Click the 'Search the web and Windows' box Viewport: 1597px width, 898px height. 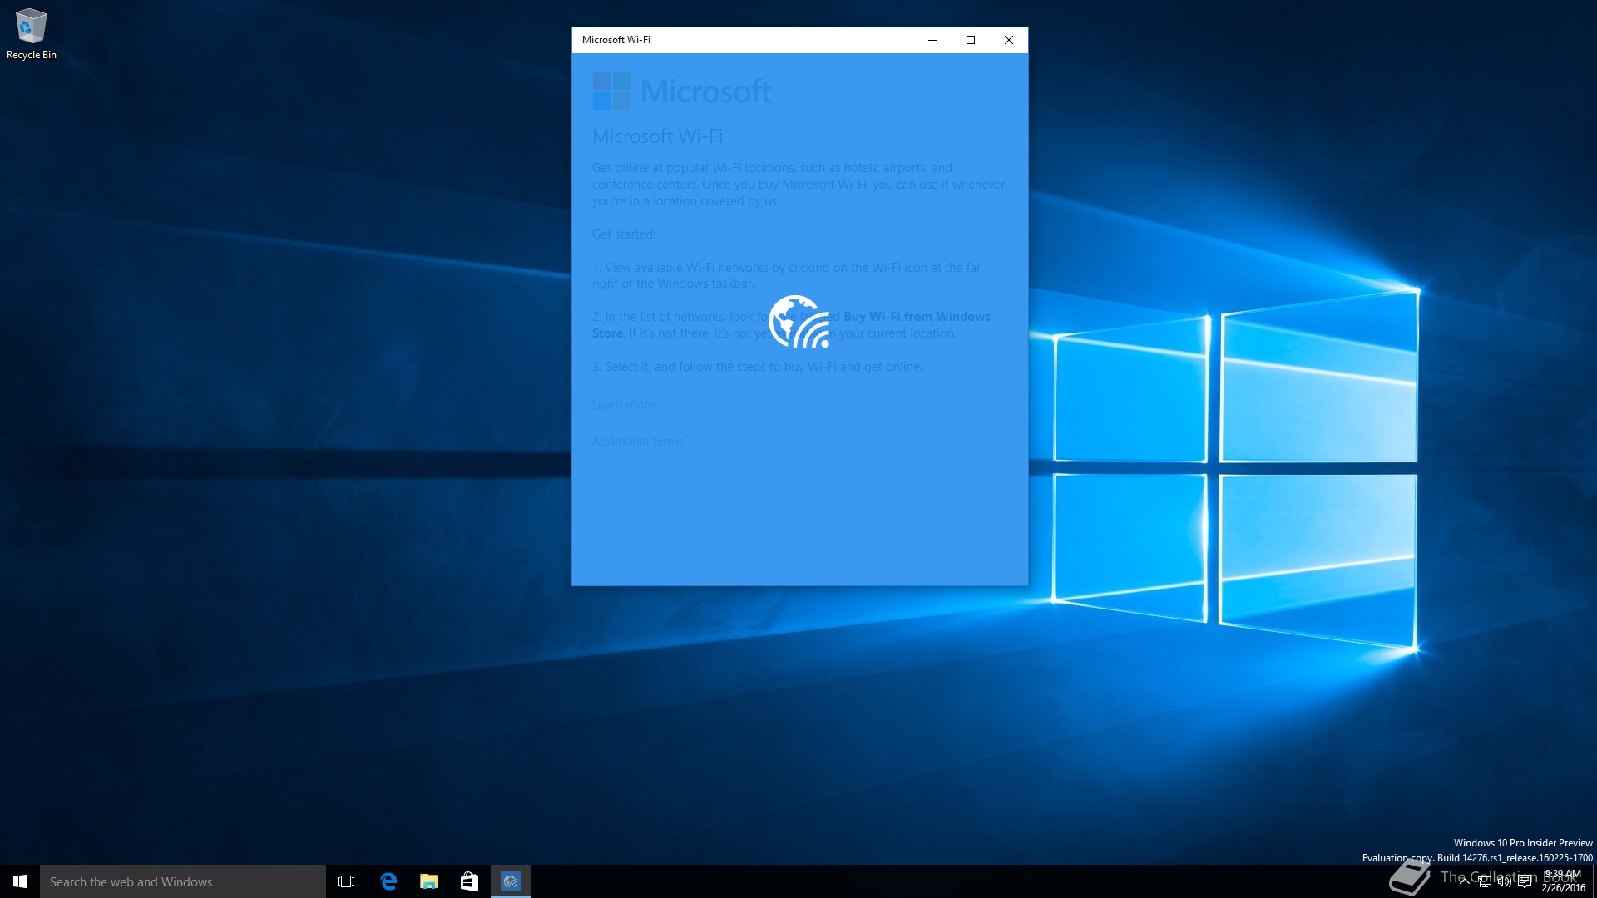coord(183,881)
